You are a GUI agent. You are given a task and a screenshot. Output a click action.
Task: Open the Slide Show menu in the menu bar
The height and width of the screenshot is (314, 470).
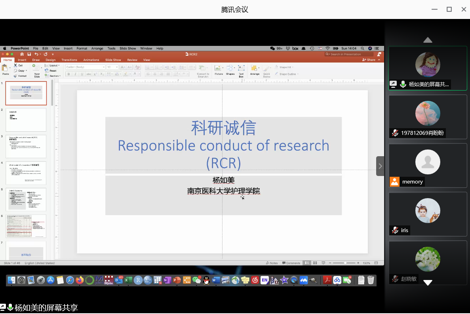(127, 48)
